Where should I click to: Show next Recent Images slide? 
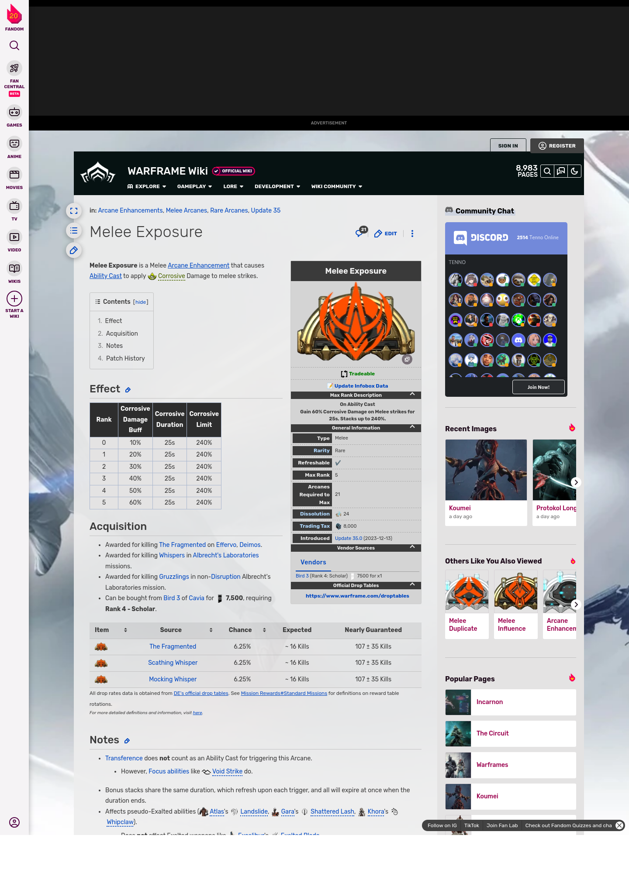(576, 482)
